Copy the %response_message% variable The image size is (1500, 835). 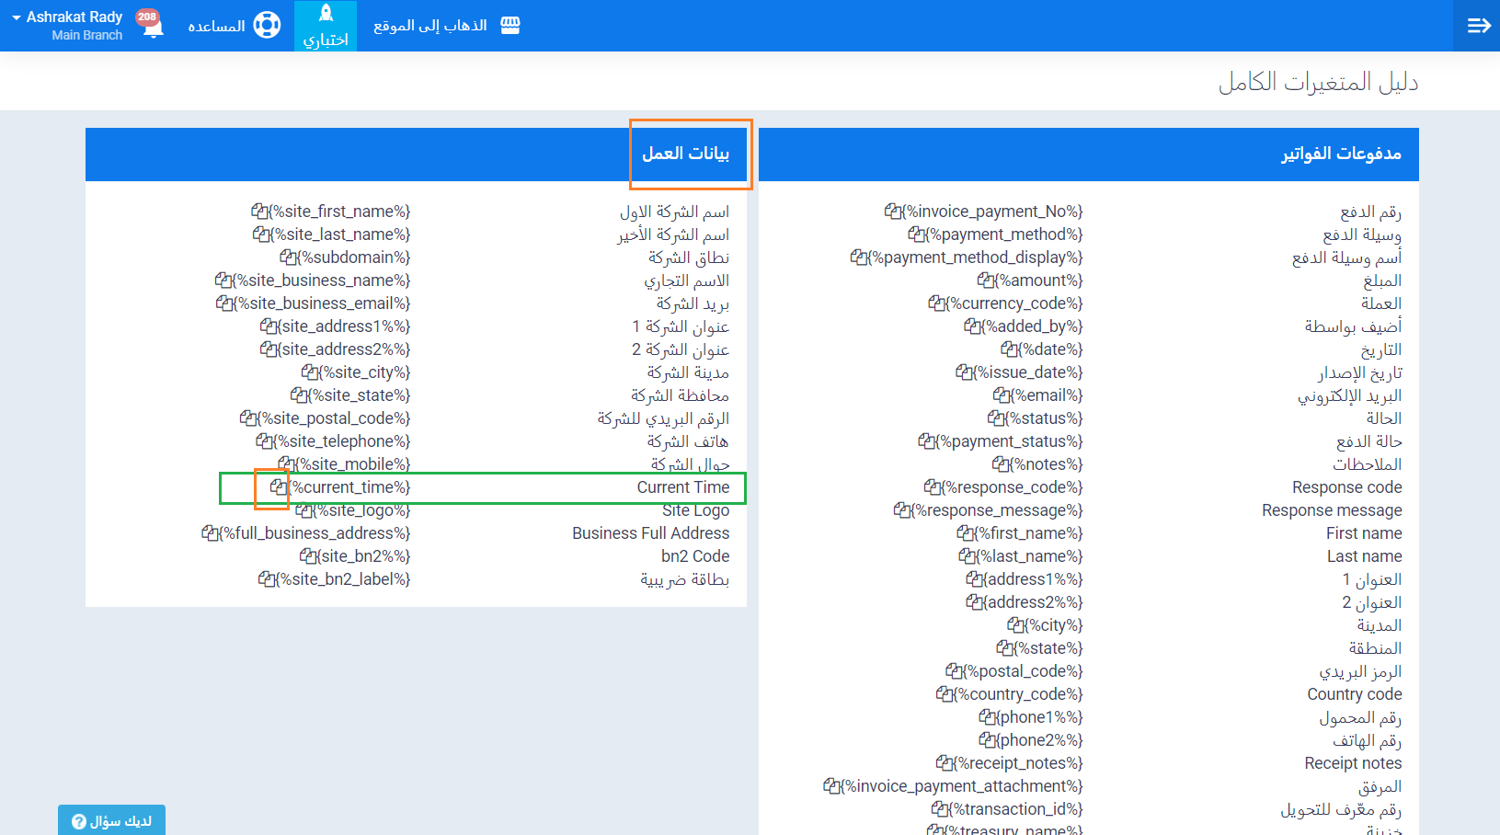point(901,510)
